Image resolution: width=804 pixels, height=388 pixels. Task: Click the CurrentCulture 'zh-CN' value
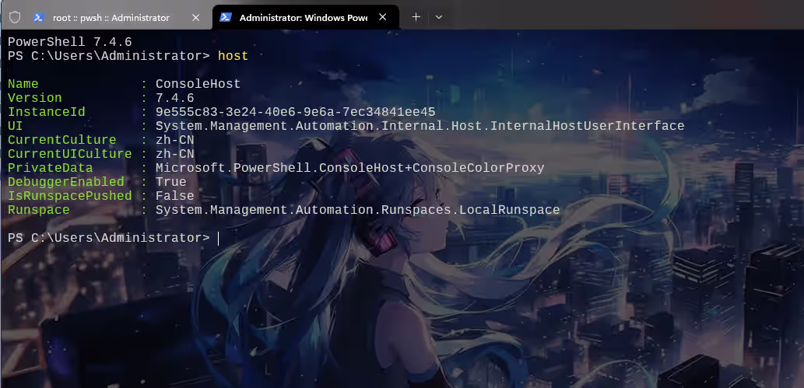[174, 140]
